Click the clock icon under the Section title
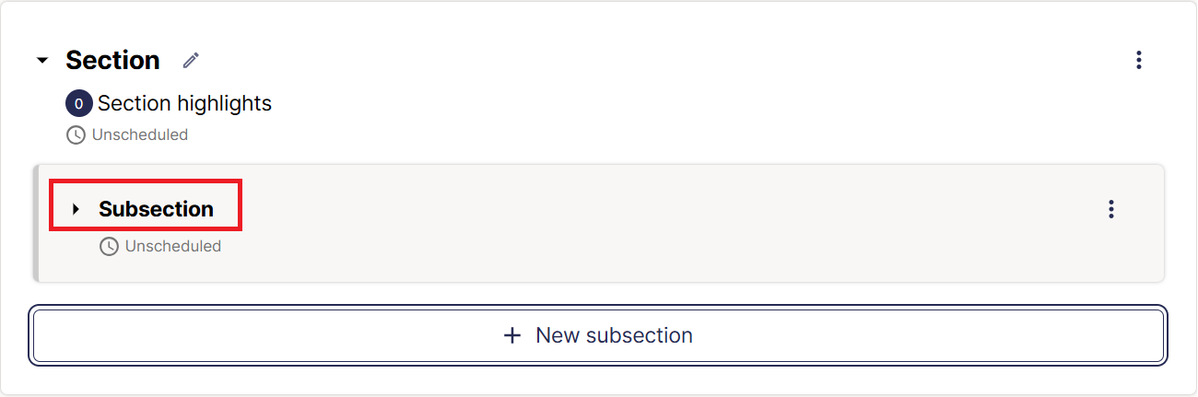1198x397 pixels. point(76,134)
